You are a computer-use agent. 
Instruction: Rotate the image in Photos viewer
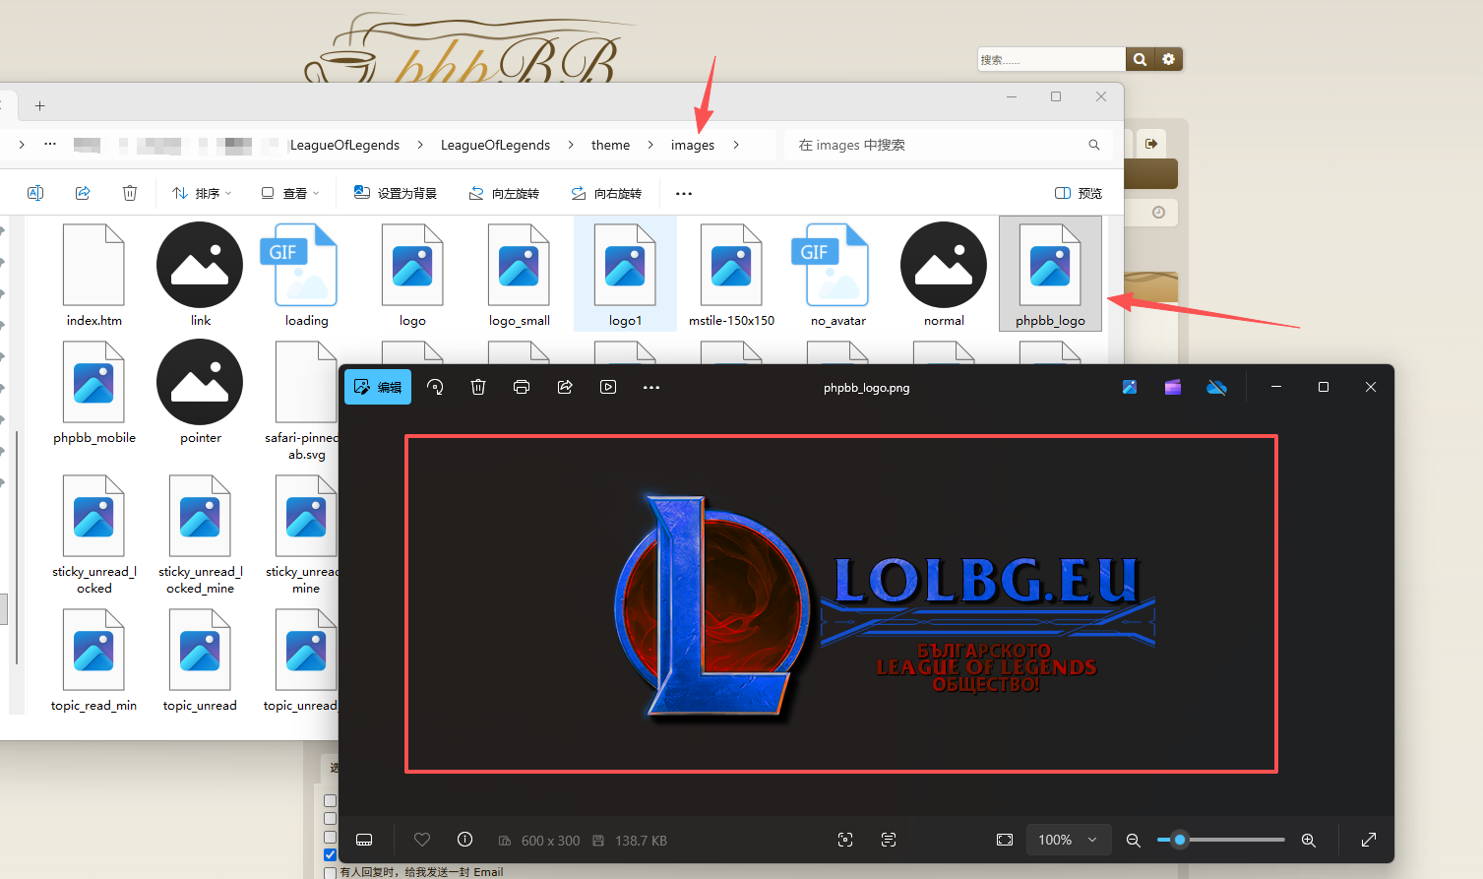click(x=435, y=388)
